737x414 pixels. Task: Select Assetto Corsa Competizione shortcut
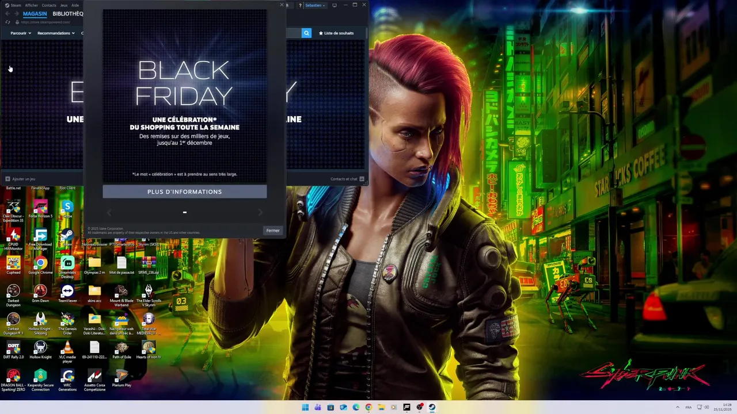coord(94,381)
